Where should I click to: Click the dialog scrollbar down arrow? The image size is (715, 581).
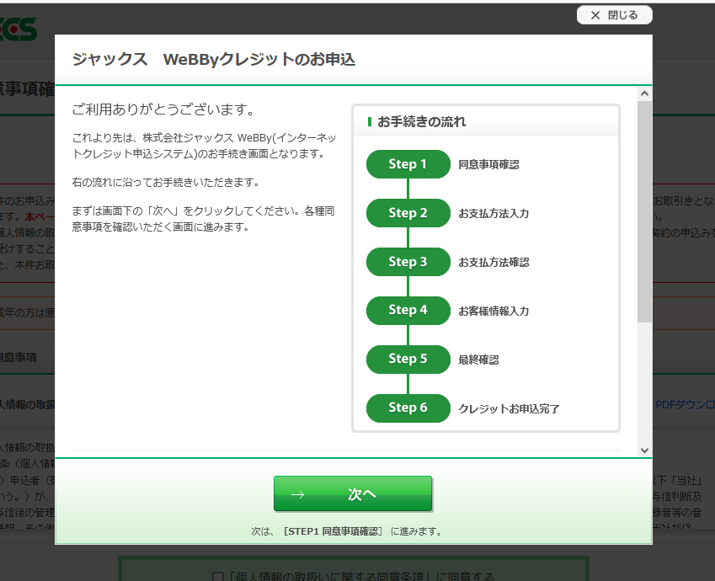[644, 450]
